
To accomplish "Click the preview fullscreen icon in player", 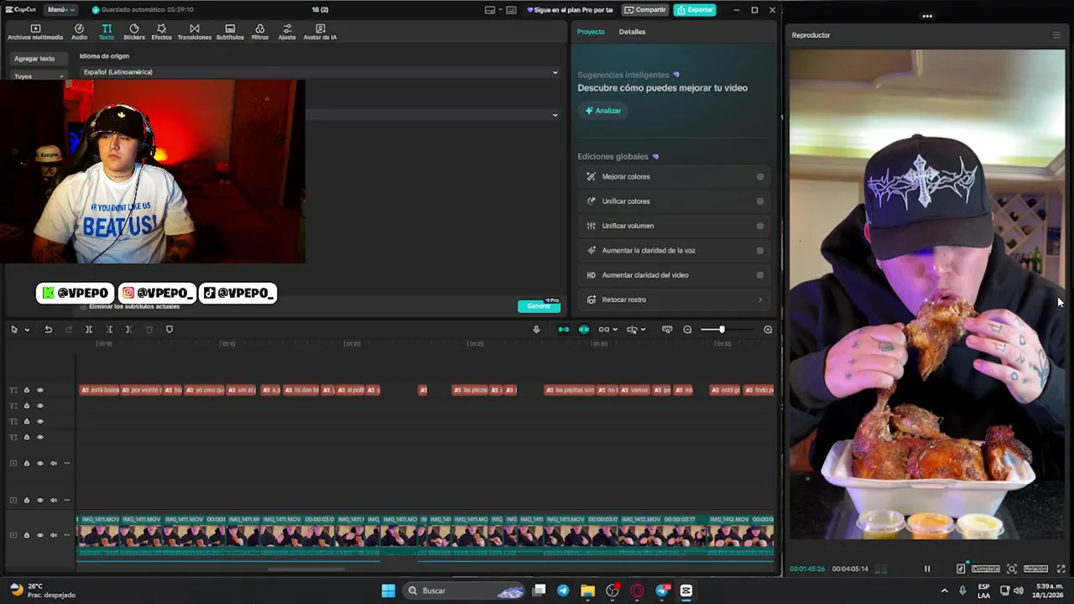I will point(1061,569).
